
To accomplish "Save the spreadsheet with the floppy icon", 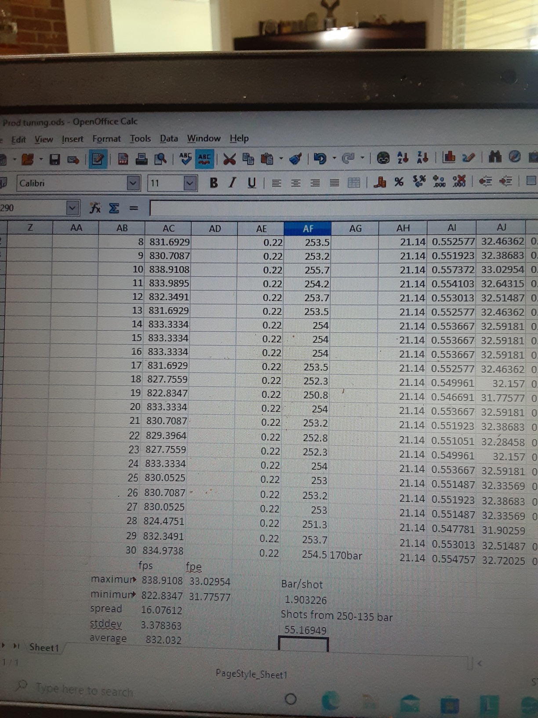I will (x=55, y=159).
